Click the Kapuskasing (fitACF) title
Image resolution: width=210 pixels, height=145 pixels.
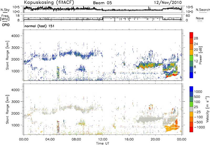pos(49,2)
